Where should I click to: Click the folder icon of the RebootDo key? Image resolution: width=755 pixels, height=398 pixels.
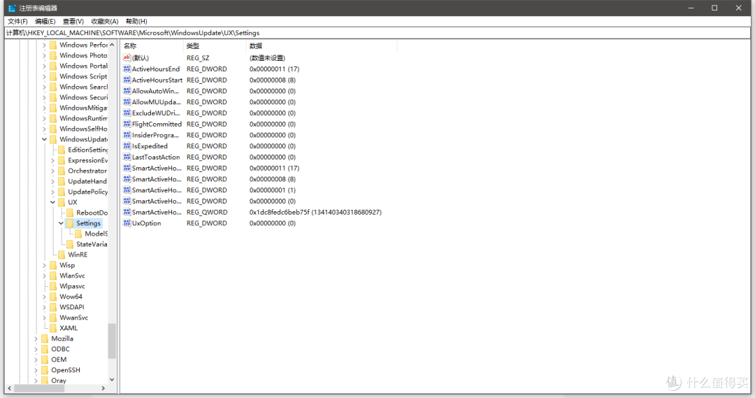pyautogui.click(x=70, y=213)
